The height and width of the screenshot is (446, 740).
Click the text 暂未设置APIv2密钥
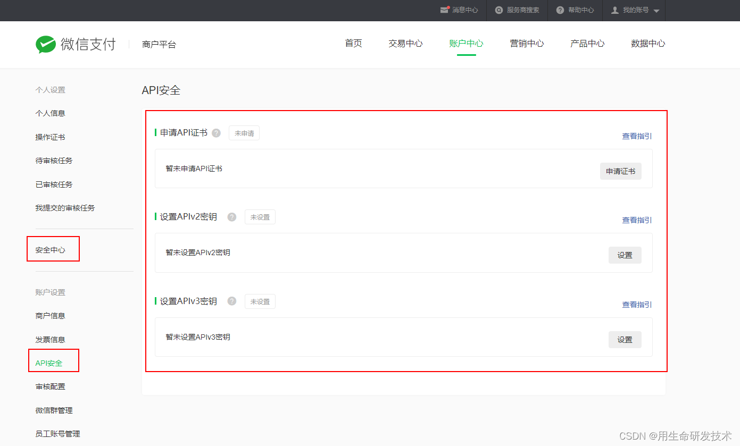pos(198,253)
